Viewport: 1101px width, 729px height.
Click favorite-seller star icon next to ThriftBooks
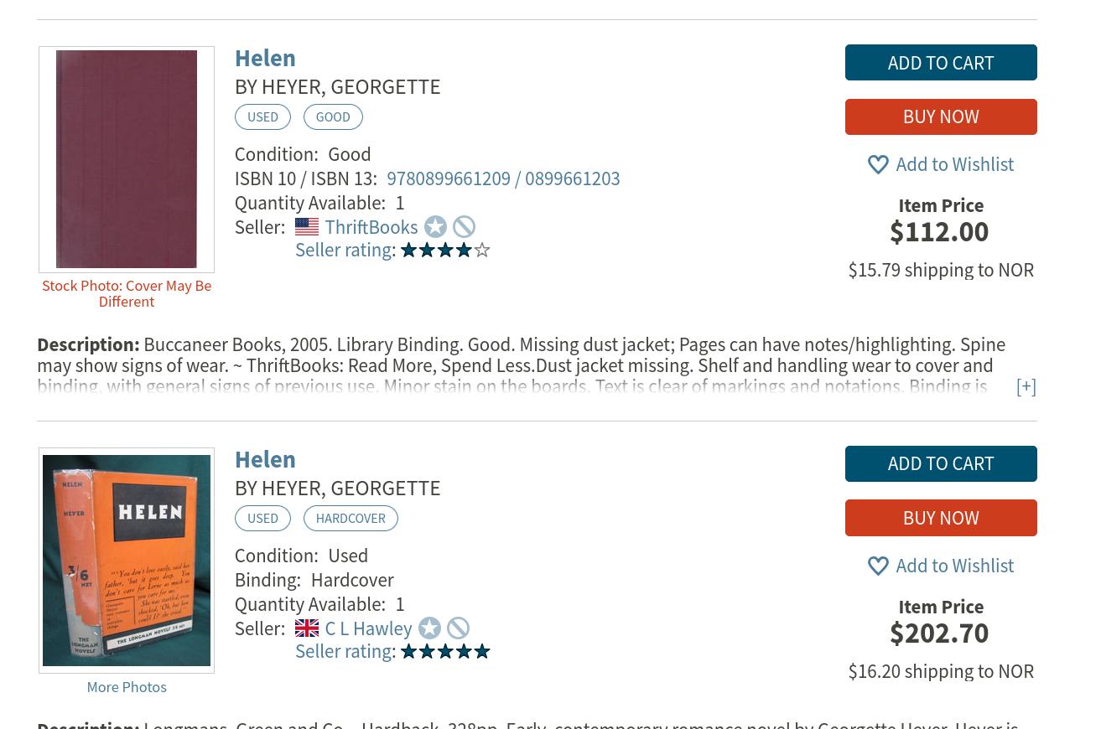tap(435, 226)
